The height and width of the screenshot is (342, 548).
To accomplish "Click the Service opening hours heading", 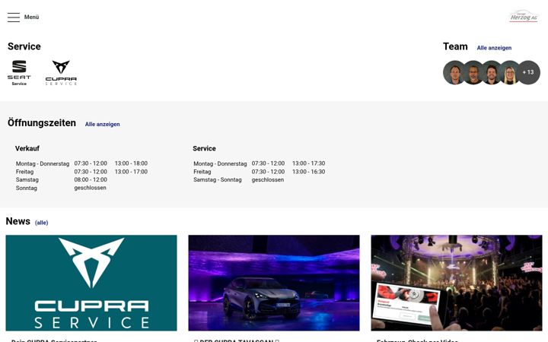I will point(204,148).
